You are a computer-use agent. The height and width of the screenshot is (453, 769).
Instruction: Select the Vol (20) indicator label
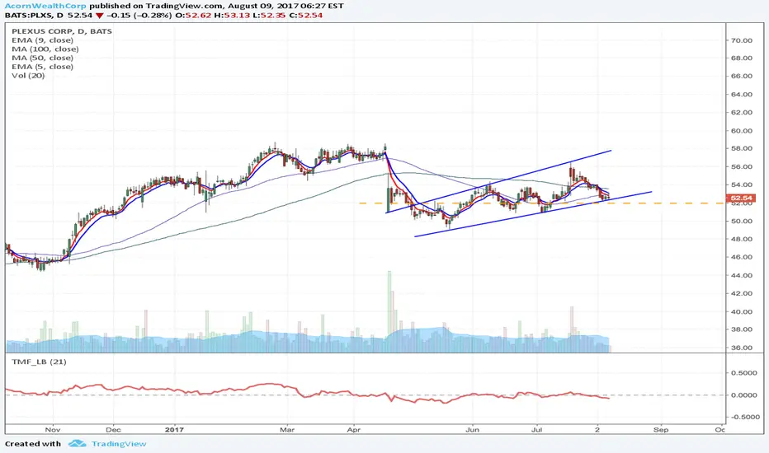point(28,76)
